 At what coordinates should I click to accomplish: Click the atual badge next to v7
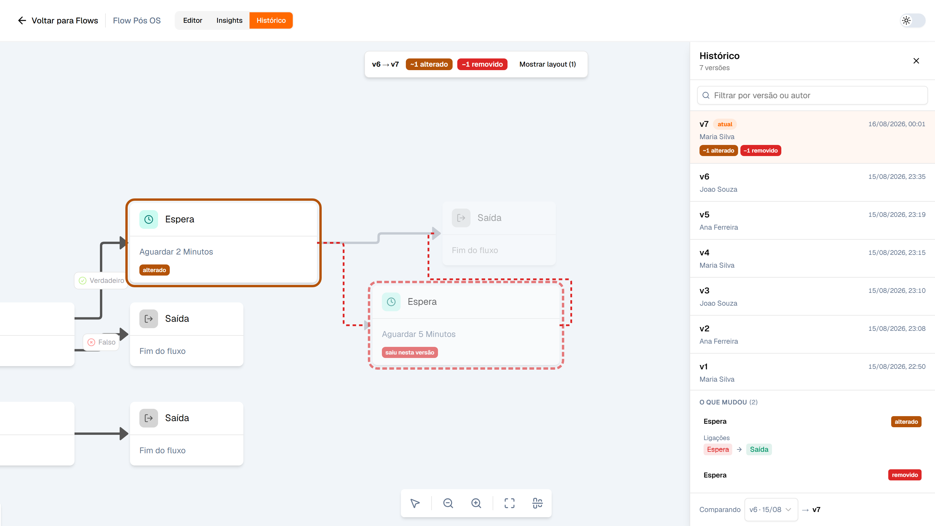point(725,124)
